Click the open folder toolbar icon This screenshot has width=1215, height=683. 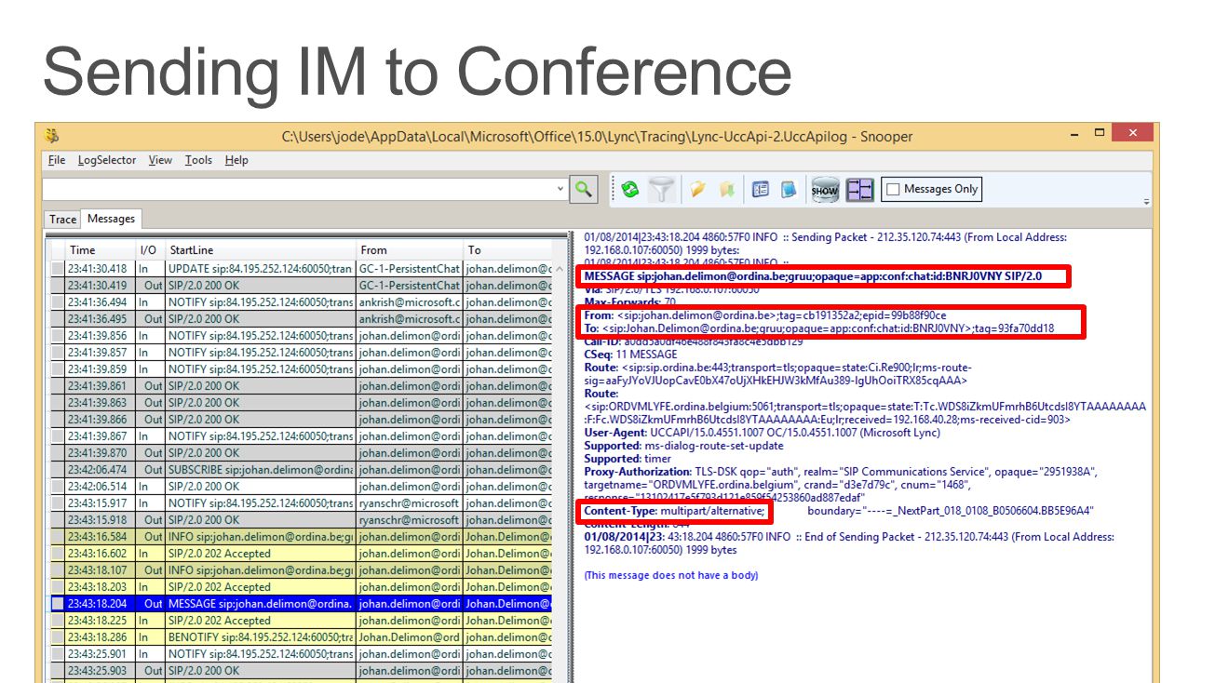point(697,190)
